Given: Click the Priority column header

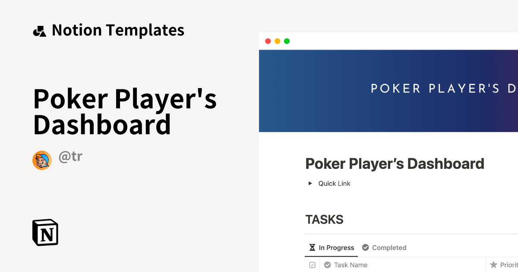Looking at the screenshot, I should (509, 265).
